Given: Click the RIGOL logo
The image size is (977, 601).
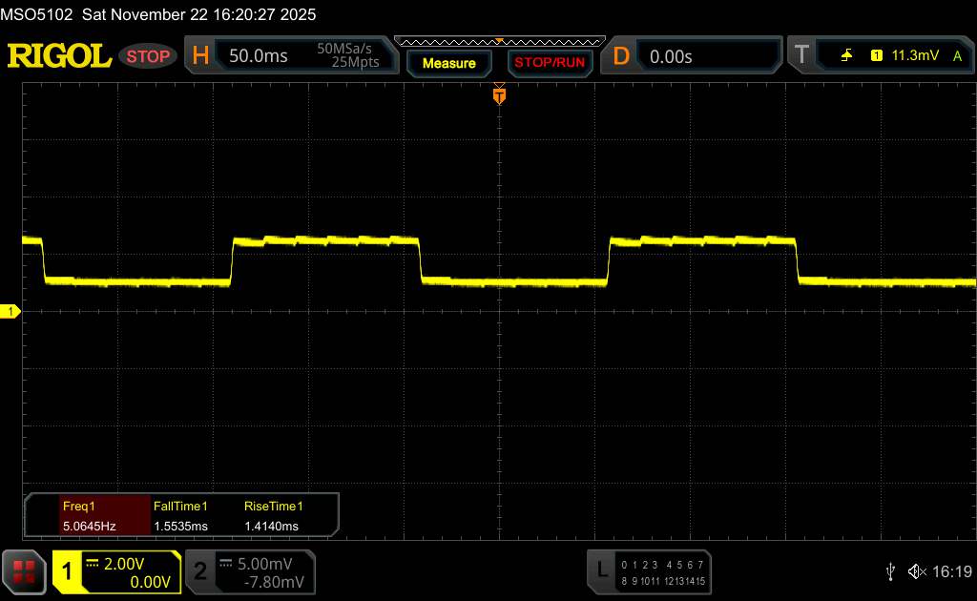Looking at the screenshot, I should click(59, 56).
